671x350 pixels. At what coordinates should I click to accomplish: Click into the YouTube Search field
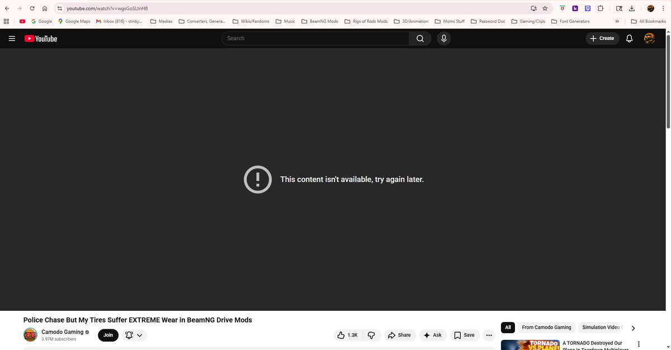click(315, 38)
